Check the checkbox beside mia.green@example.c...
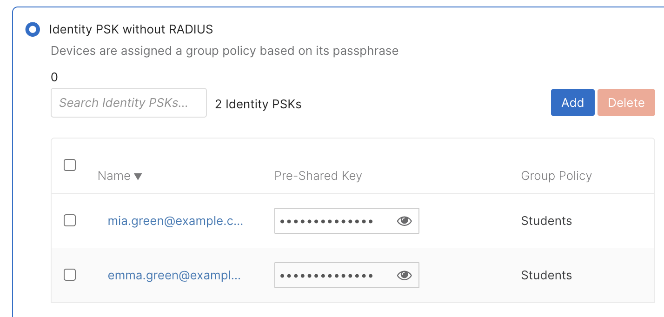Image resolution: width=664 pixels, height=317 pixels. [x=69, y=221]
